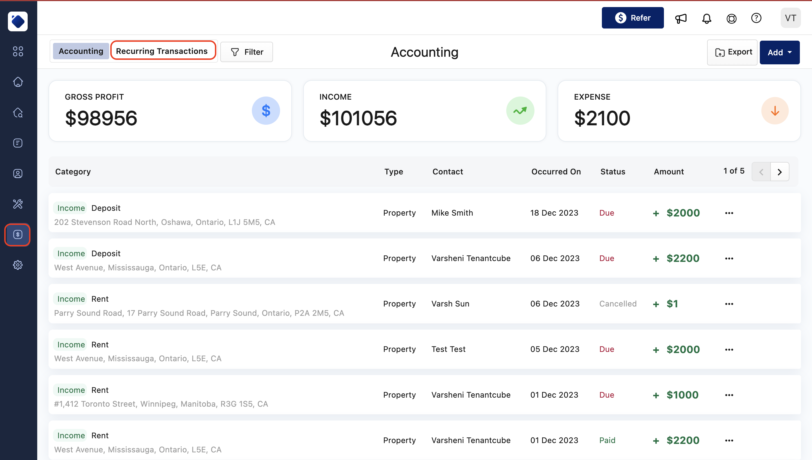Switch to Recurring Transactions tab
This screenshot has width=812, height=460.
162,51
